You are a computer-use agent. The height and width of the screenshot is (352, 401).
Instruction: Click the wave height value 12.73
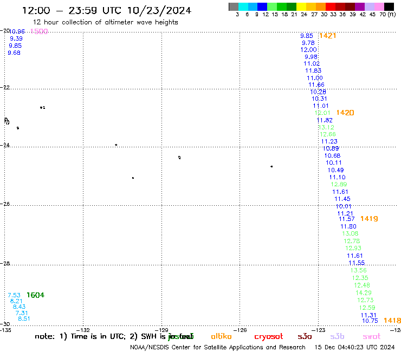click(365, 300)
